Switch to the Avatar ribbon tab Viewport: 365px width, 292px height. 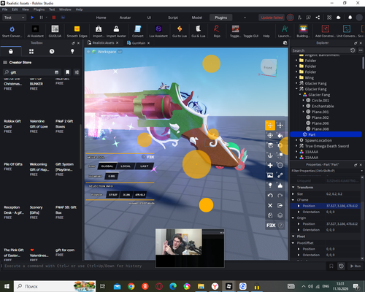[x=125, y=18]
